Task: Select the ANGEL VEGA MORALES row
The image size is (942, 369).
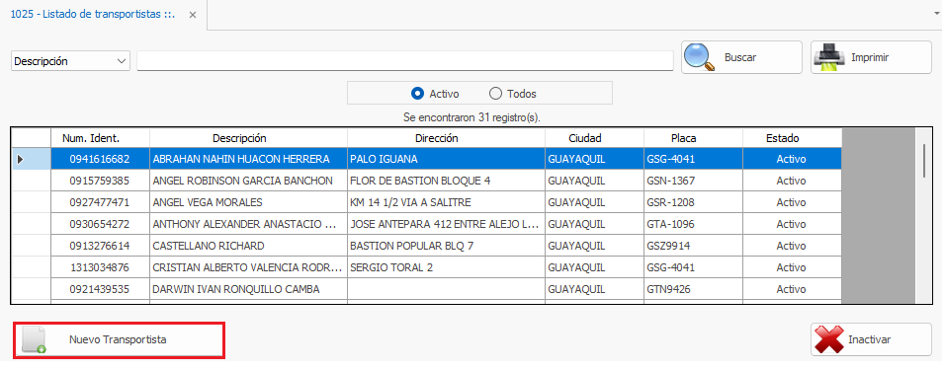Action: (427, 202)
